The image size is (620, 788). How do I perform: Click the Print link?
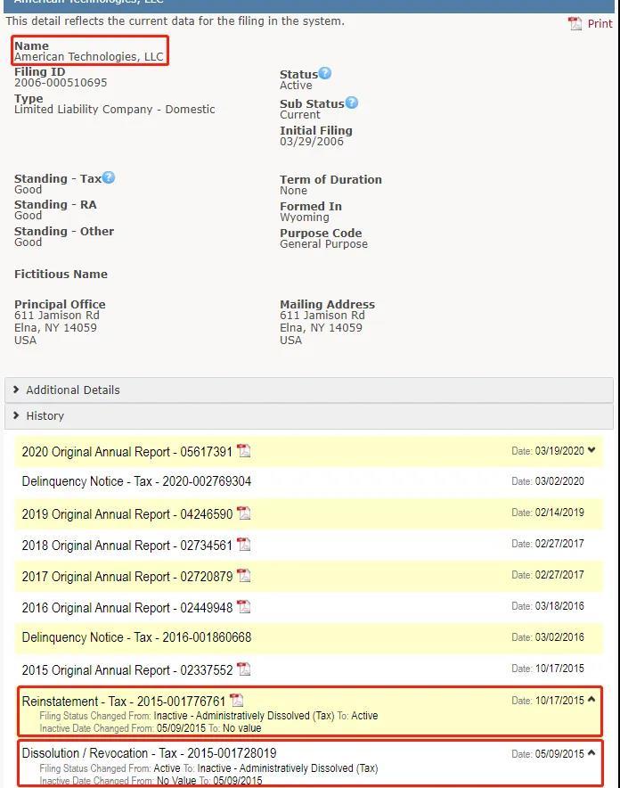coord(600,23)
